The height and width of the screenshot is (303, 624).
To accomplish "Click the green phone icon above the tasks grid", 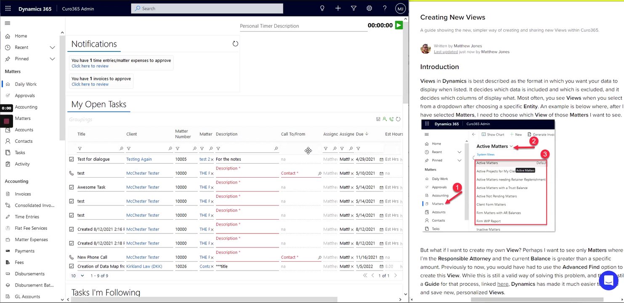I will 391,119.
